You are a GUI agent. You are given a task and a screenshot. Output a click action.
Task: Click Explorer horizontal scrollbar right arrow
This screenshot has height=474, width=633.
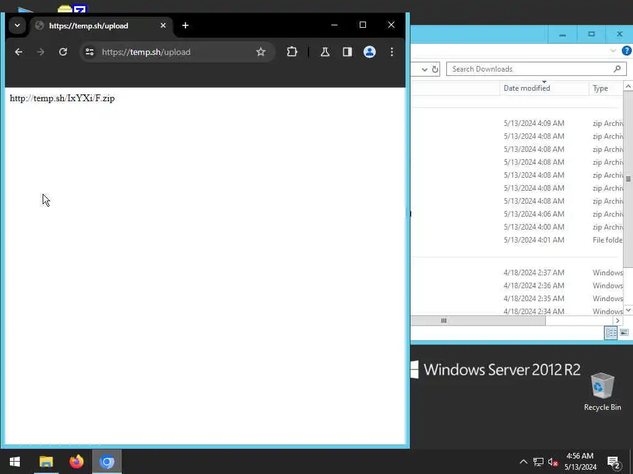[618, 320]
